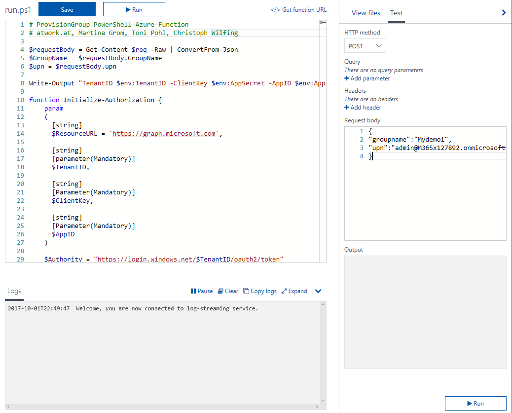Switch to the View files tab

click(366, 13)
